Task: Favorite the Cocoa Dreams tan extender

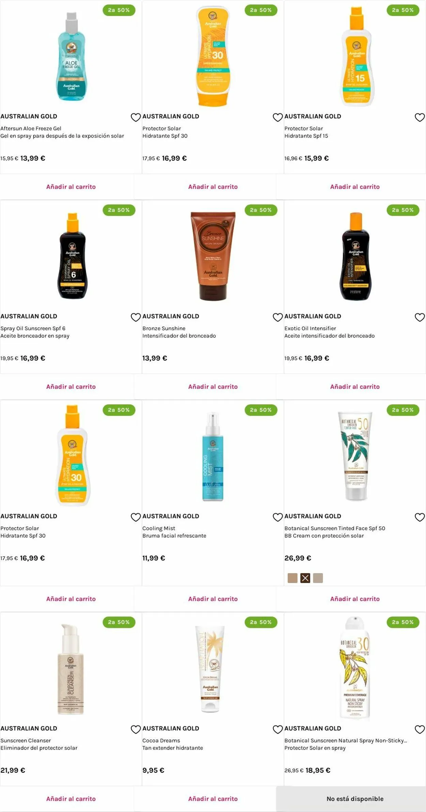Action: tap(278, 729)
